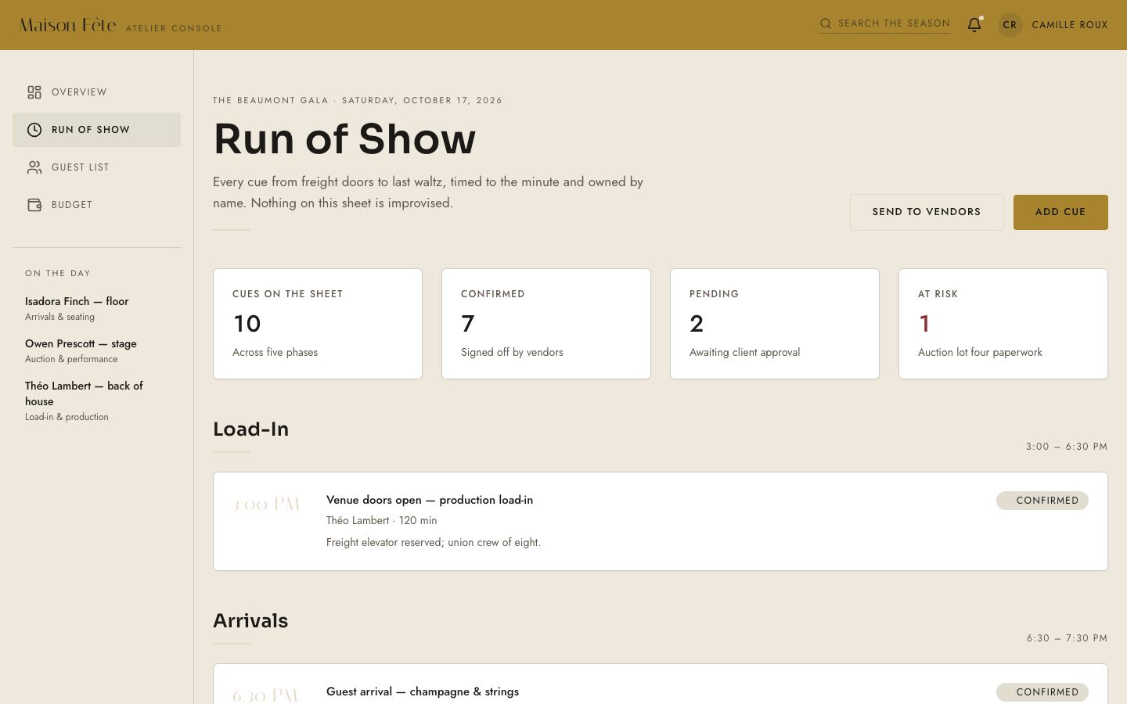Open the Budget section
The image size is (1127, 704).
pyautogui.click(x=96, y=205)
